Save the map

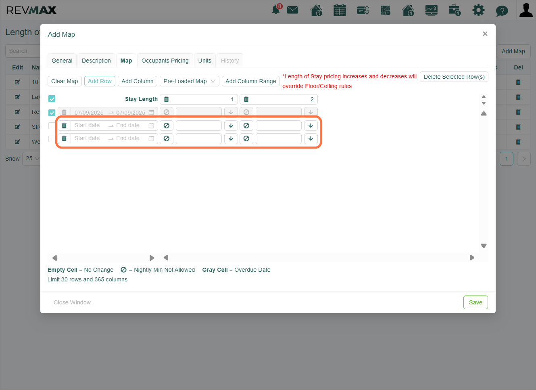[476, 302]
